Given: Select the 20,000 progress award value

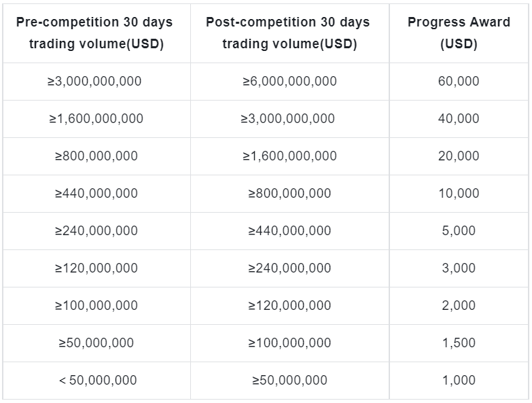Looking at the screenshot, I should 459,156.
